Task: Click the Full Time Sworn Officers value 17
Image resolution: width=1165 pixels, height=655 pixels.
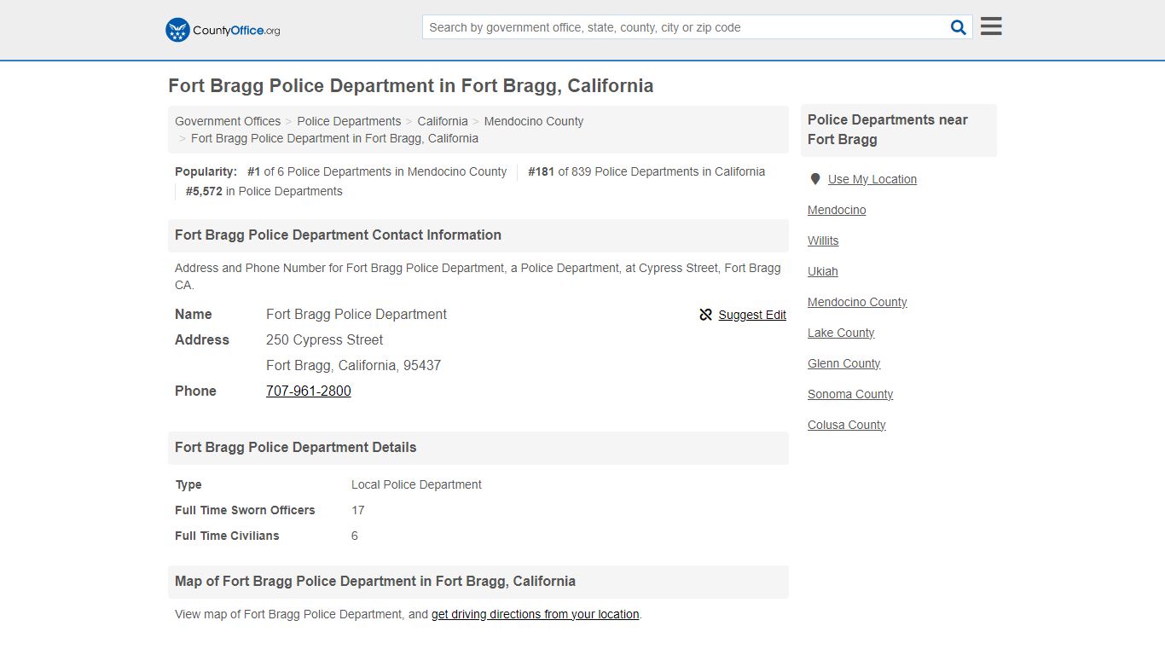Action: click(x=358, y=510)
